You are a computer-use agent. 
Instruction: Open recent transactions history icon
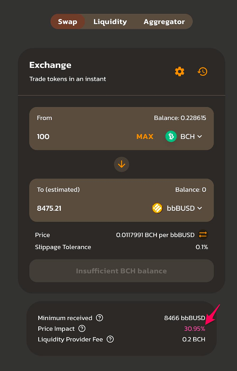[202, 71]
